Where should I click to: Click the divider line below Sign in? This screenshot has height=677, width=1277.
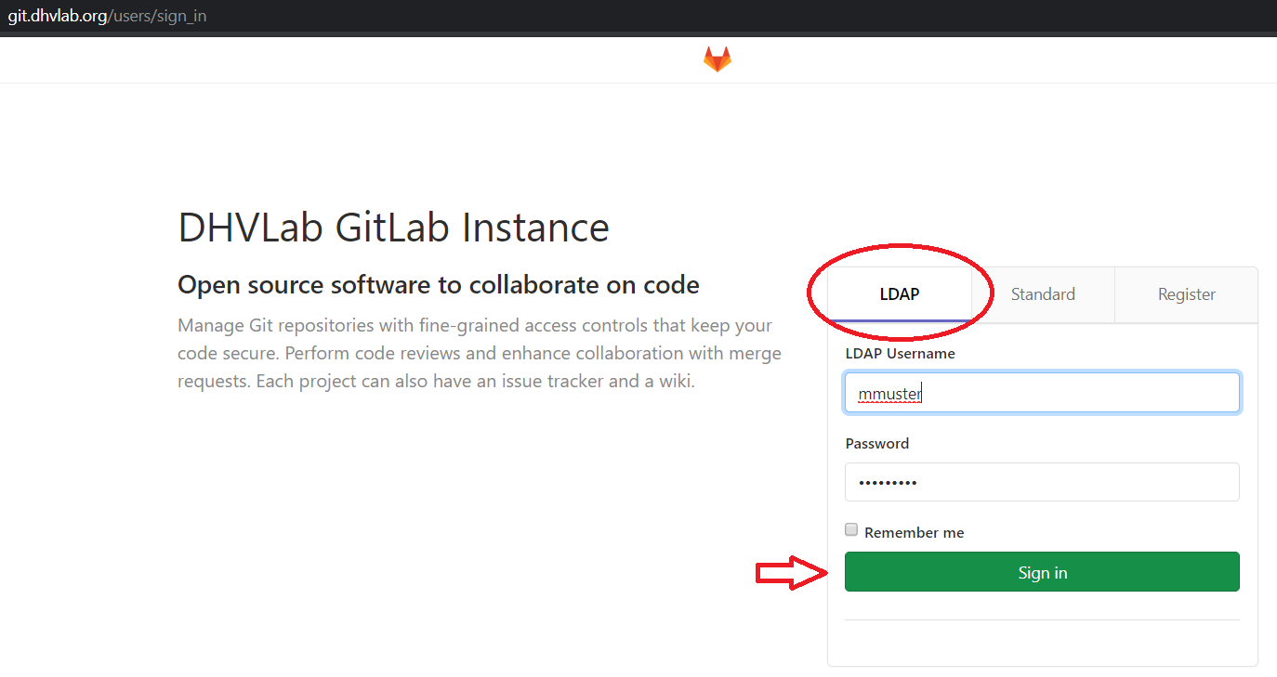tap(1042, 619)
